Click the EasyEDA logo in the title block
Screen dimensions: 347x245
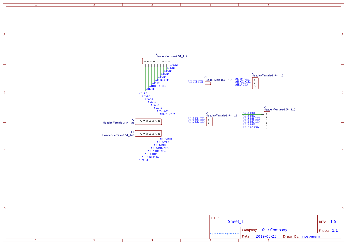[x=225, y=234]
